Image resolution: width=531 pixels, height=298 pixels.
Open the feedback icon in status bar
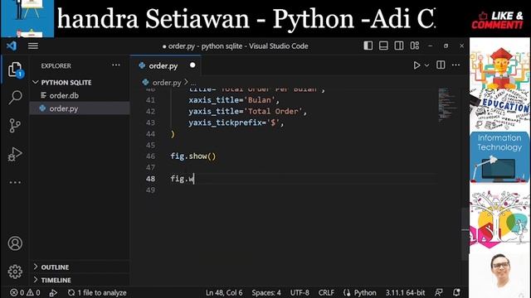click(x=439, y=292)
